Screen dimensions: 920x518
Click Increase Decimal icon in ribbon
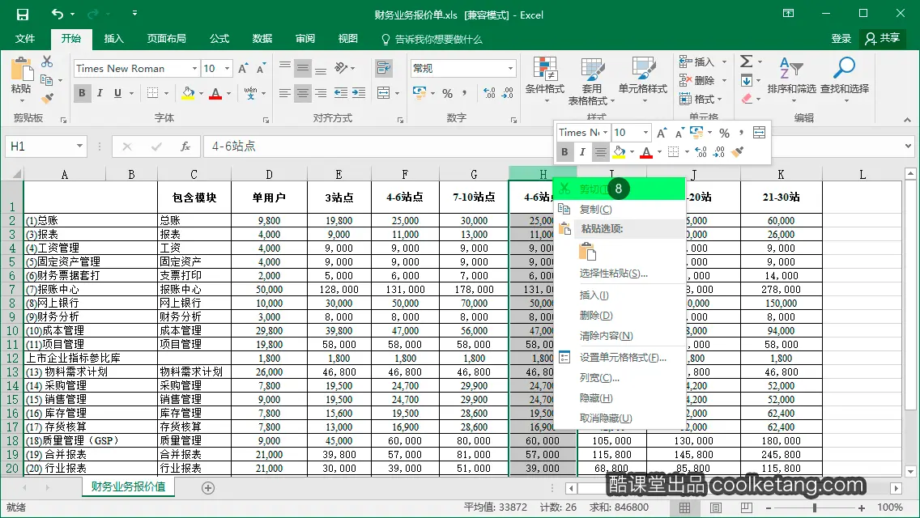[489, 93]
